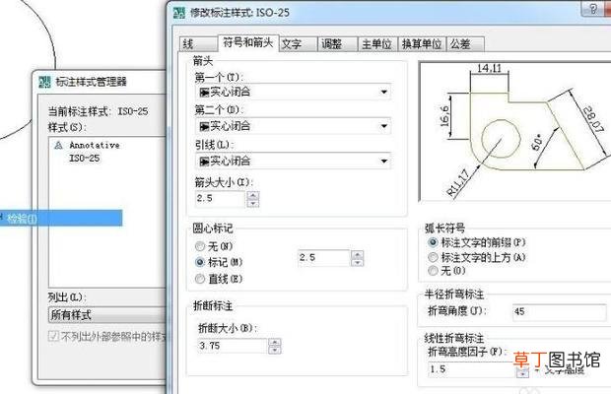The width and height of the screenshot is (611, 394).
Task: Switch to the 调整 tab
Action: pos(338,44)
